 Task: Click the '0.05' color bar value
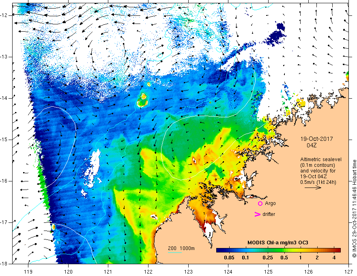tap(229, 258)
